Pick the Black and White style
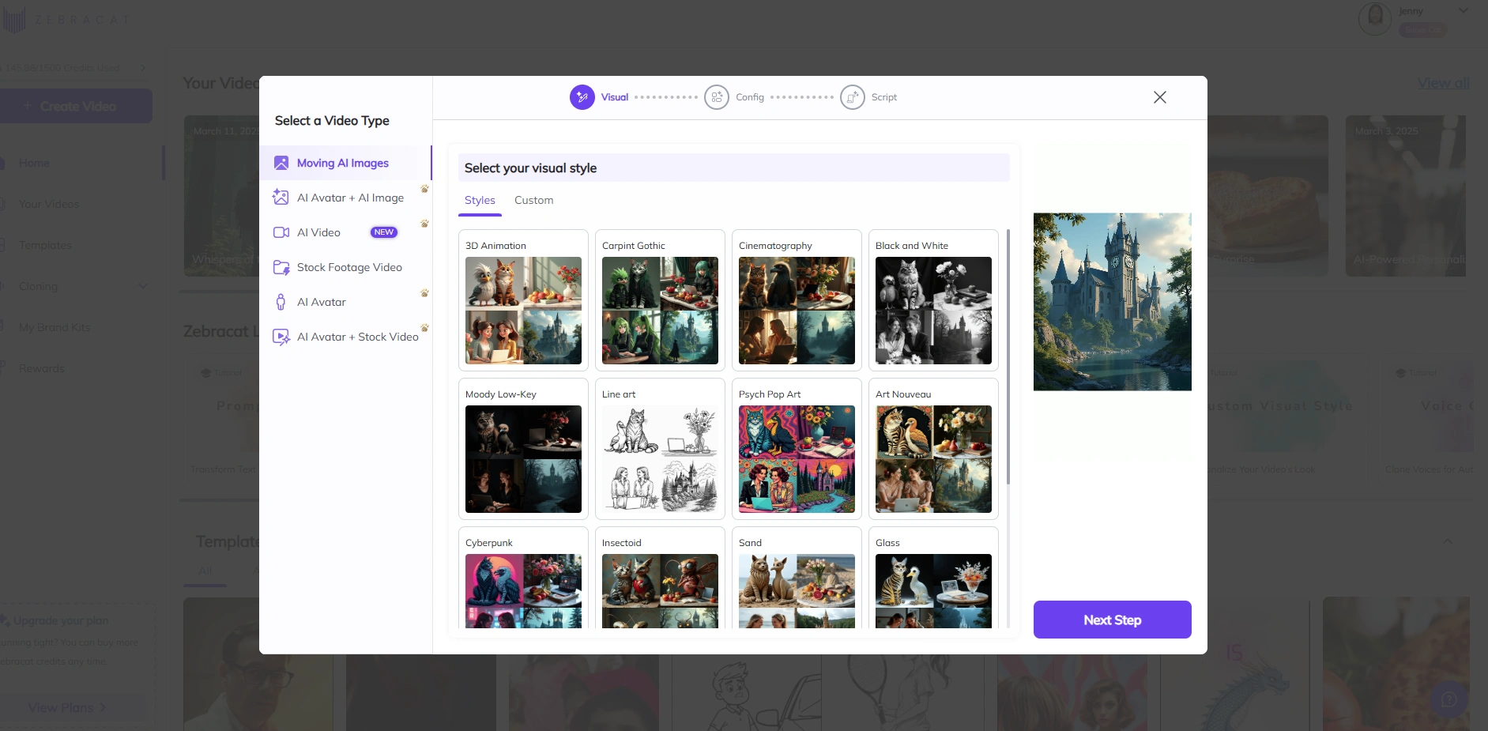1488x731 pixels. [933, 300]
